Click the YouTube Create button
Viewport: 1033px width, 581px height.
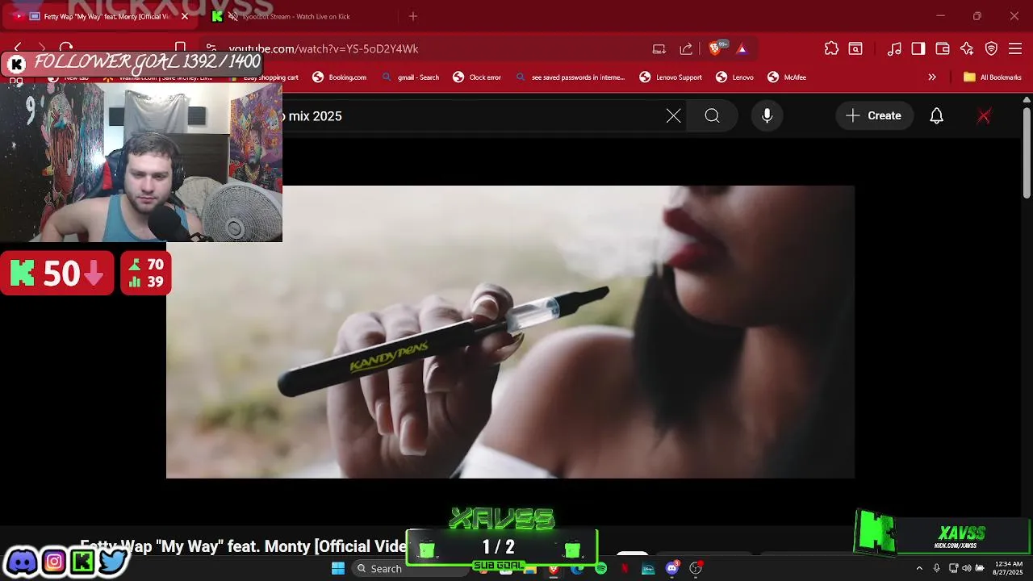(874, 116)
